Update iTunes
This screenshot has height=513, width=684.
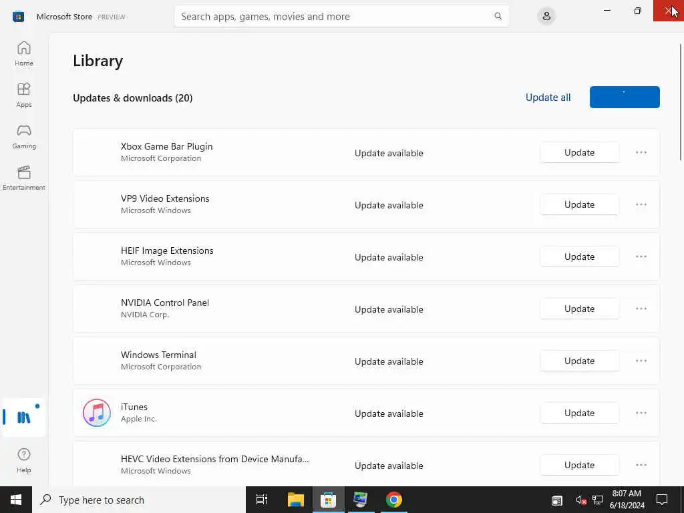579,413
